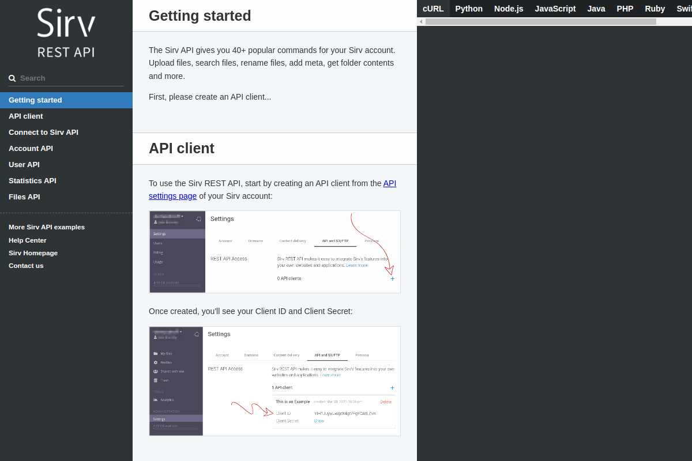Open the API settings page hyperlink
The image size is (692, 461).
click(272, 190)
